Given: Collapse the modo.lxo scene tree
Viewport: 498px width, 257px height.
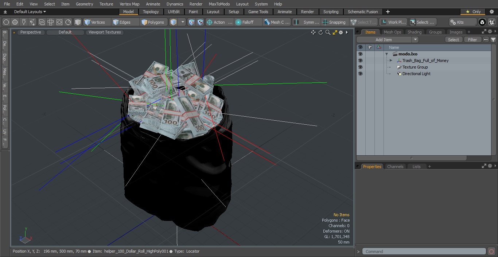Looking at the screenshot, I should point(386,54).
